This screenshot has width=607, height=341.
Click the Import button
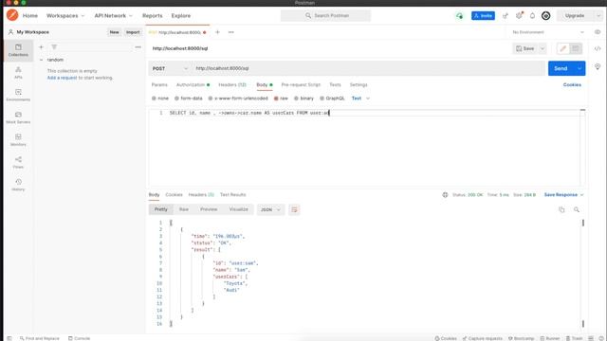(x=133, y=32)
